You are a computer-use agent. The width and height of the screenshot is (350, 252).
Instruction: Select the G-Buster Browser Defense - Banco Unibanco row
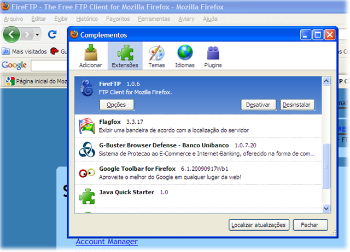[x=199, y=149]
